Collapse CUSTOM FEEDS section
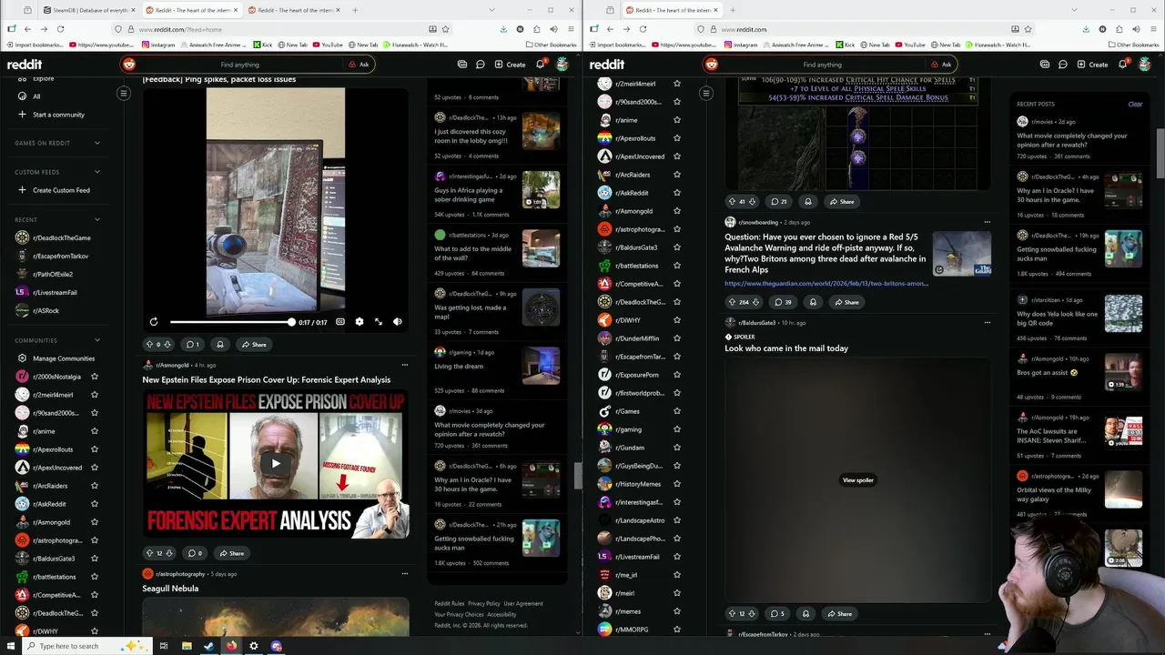This screenshot has width=1165, height=655. coord(57,172)
